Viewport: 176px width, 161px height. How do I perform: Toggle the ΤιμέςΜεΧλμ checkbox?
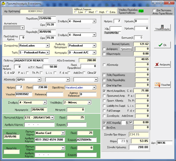pyautogui.click(x=120, y=33)
